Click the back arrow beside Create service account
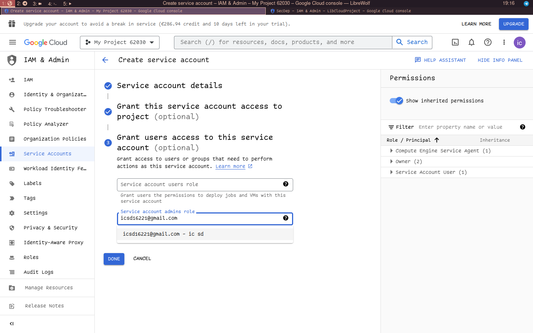Screen dimensions: 533x333 click(105, 60)
